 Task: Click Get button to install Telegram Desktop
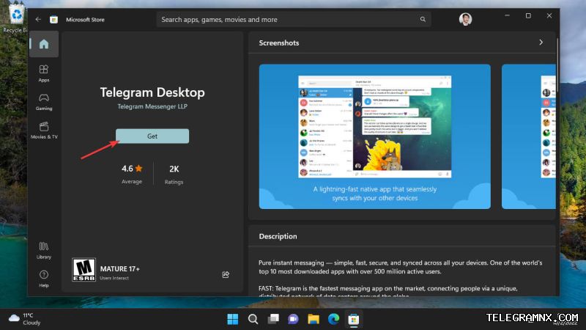coord(152,136)
